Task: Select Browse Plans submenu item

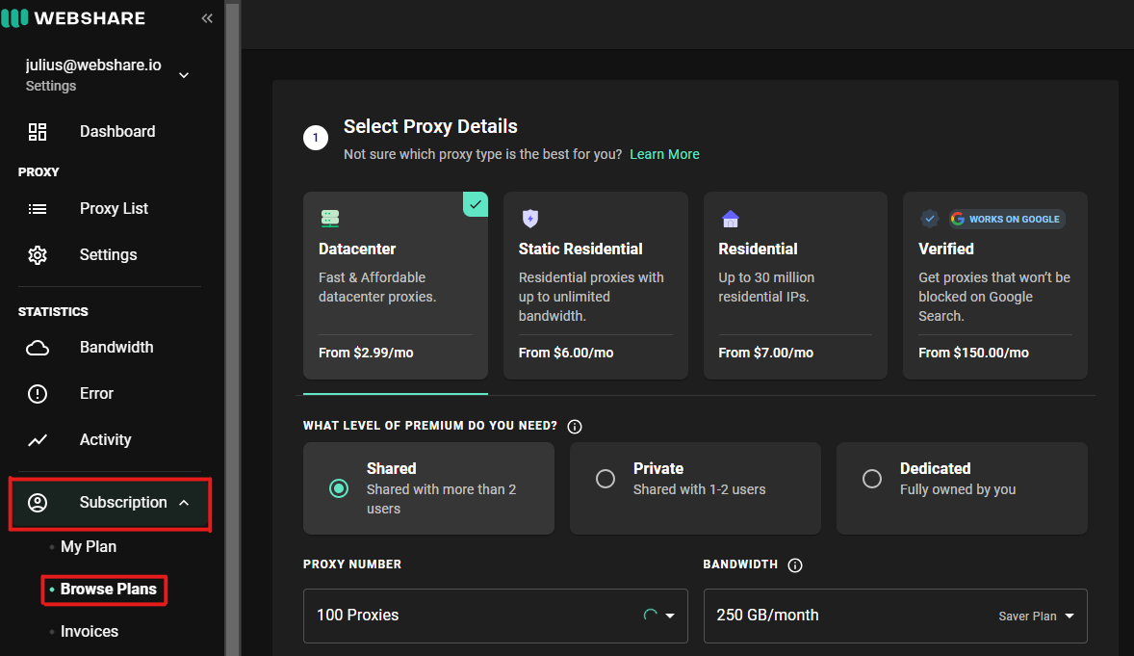Action: click(x=109, y=590)
